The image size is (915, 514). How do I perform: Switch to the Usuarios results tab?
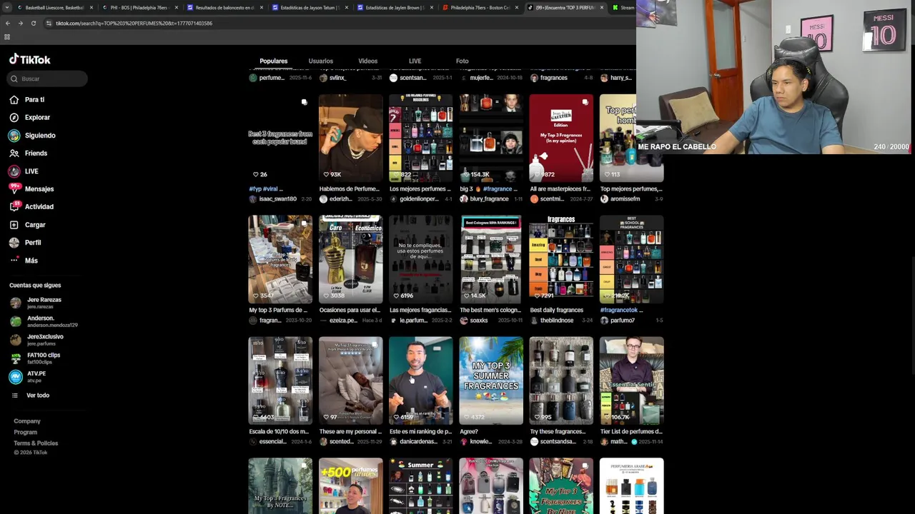(321, 61)
